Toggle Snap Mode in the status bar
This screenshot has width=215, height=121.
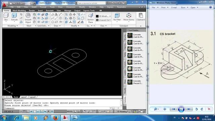(x=21, y=112)
